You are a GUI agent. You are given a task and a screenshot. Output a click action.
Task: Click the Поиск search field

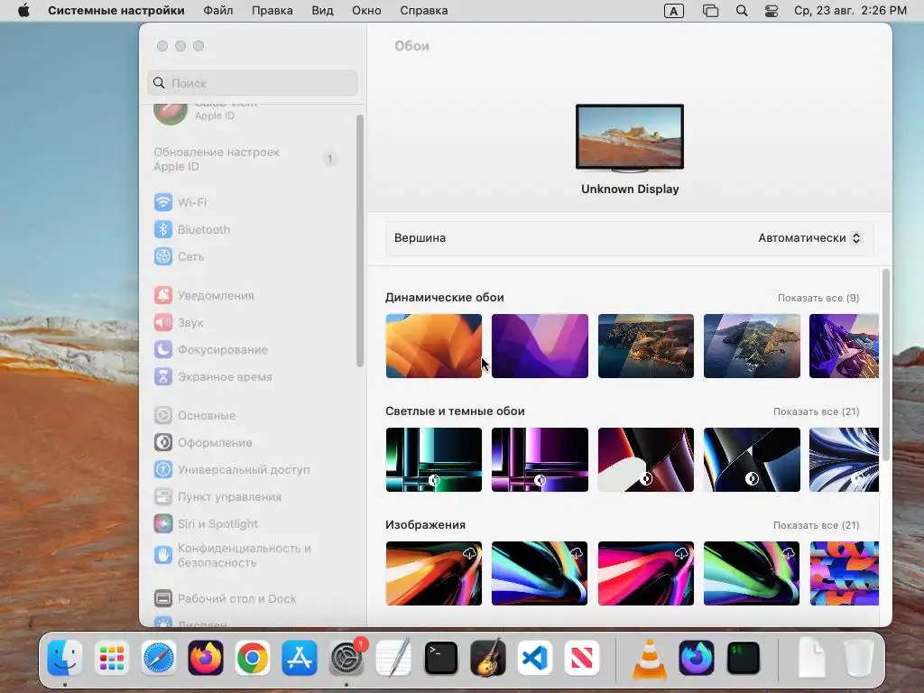click(x=253, y=83)
